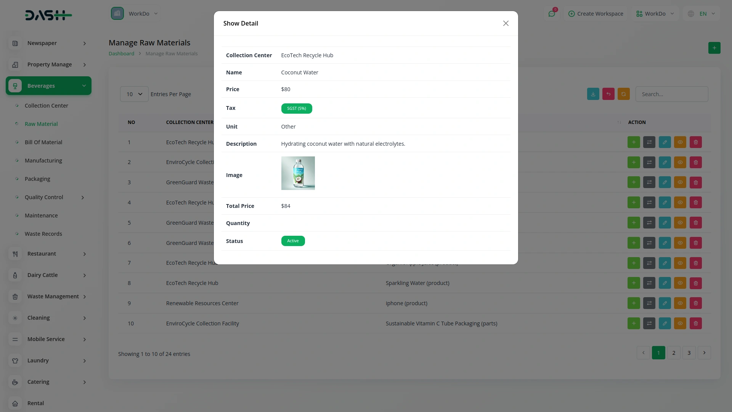Click the orange refresh icon near search
Image resolution: width=732 pixels, height=412 pixels.
click(x=623, y=94)
